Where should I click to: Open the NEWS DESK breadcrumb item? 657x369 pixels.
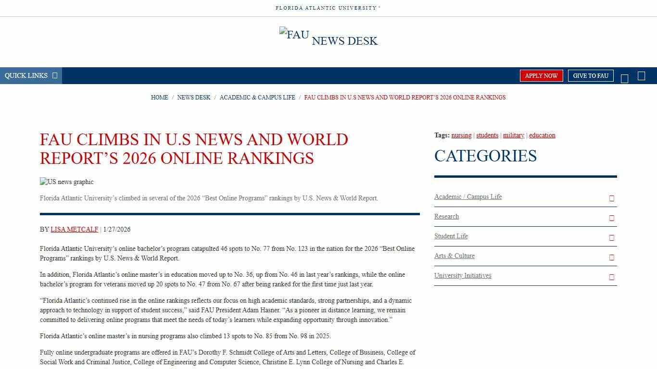point(194,97)
